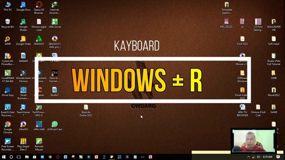Launch the AirDroid Cast icon
The height and width of the screenshot is (160, 285).
54,126
